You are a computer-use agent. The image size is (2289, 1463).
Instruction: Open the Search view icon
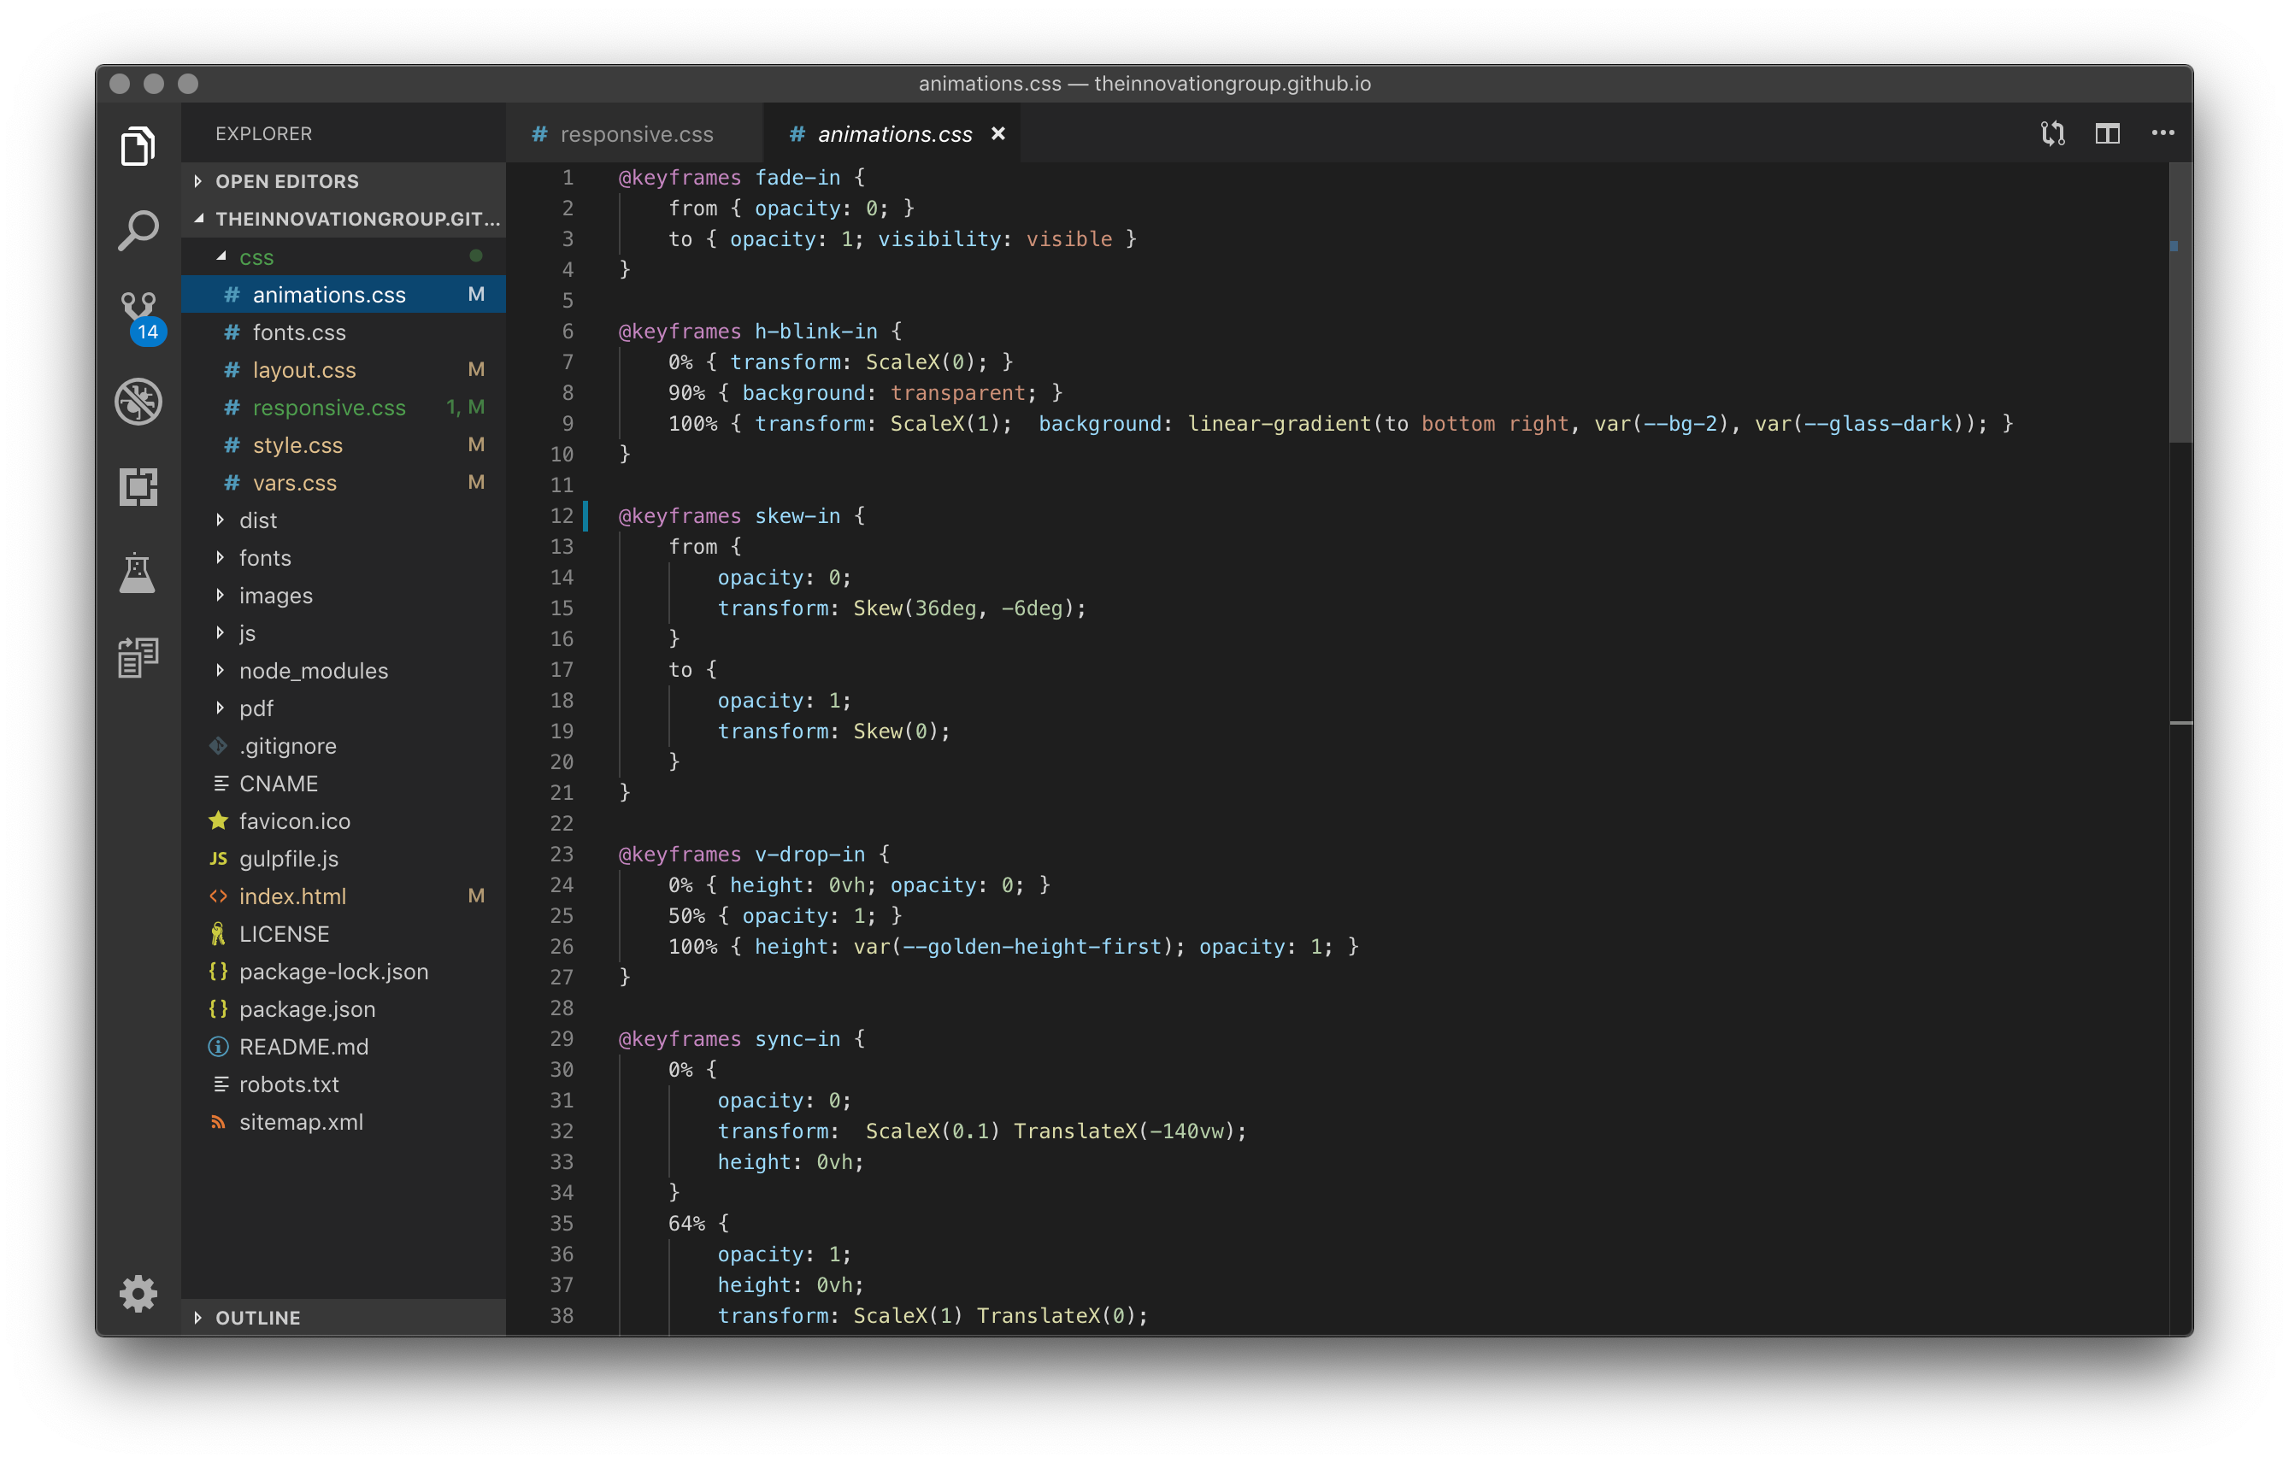tap(138, 230)
